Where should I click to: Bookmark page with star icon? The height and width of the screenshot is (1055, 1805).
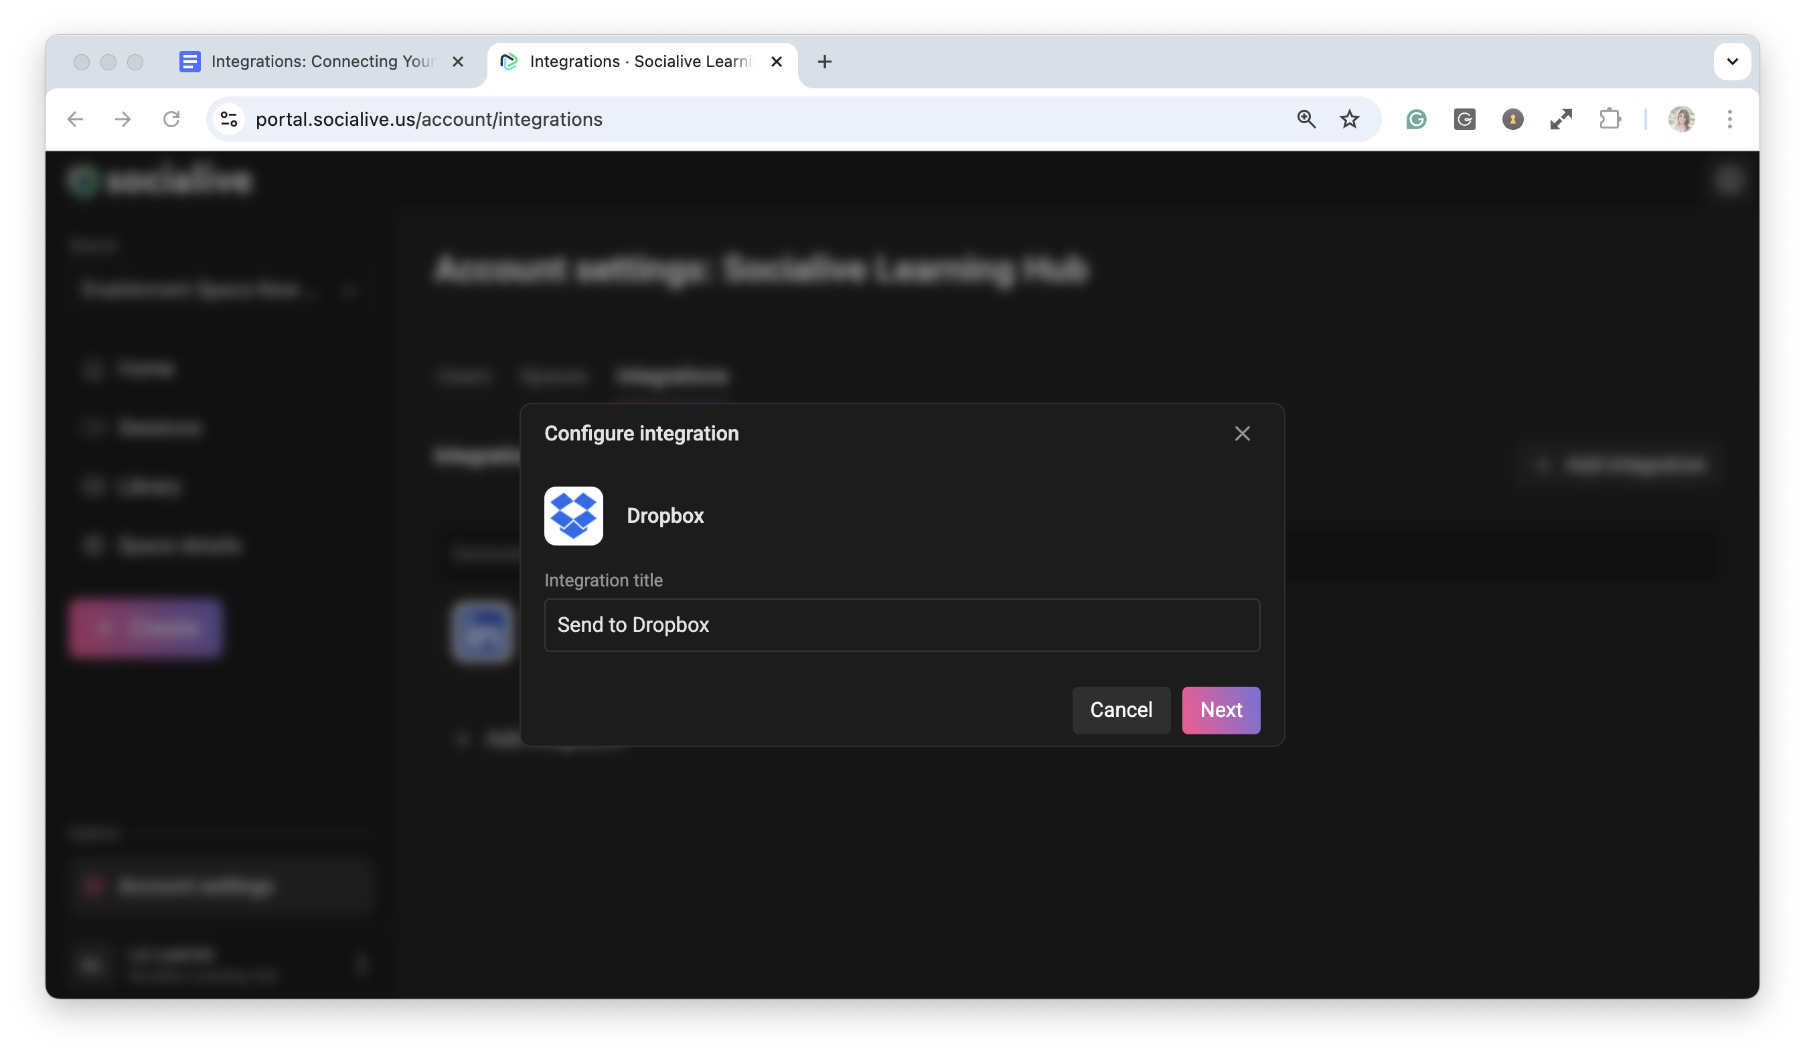click(x=1350, y=119)
